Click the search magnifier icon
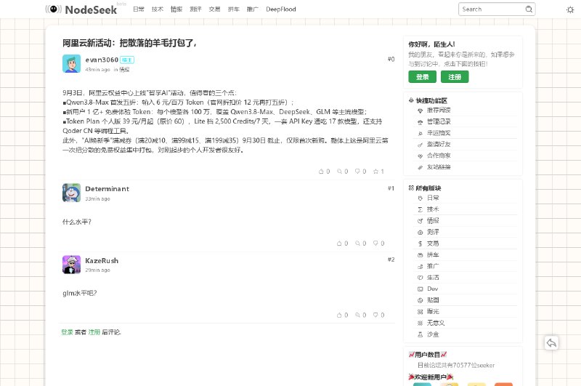 tap(529, 9)
